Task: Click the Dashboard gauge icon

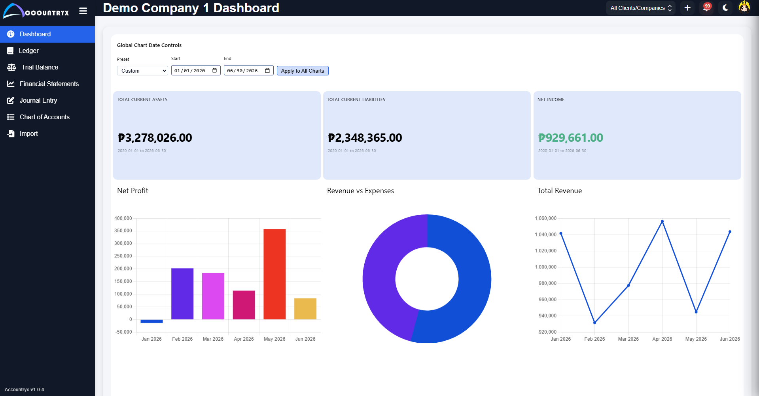Action: pyautogui.click(x=11, y=34)
